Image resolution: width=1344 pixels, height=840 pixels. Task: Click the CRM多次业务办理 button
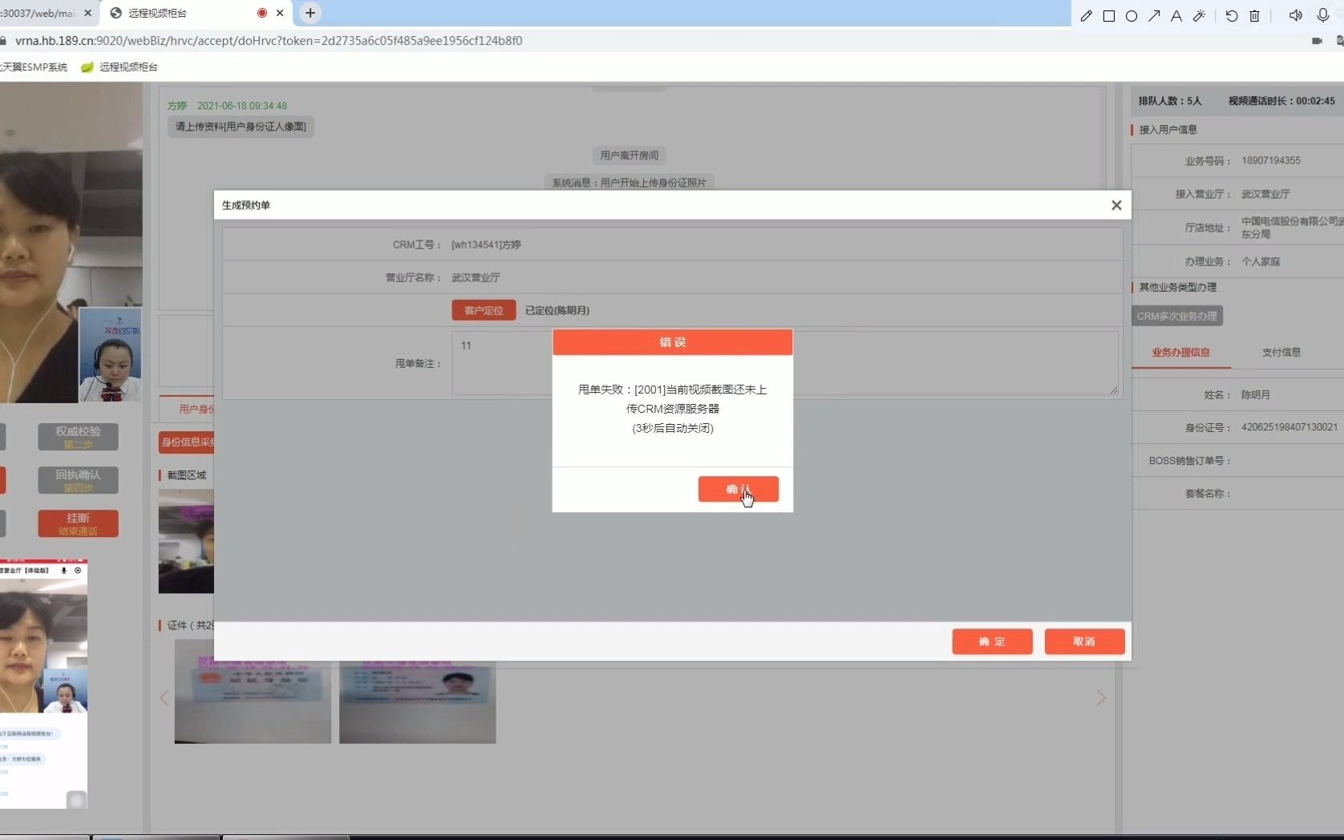pyautogui.click(x=1177, y=316)
